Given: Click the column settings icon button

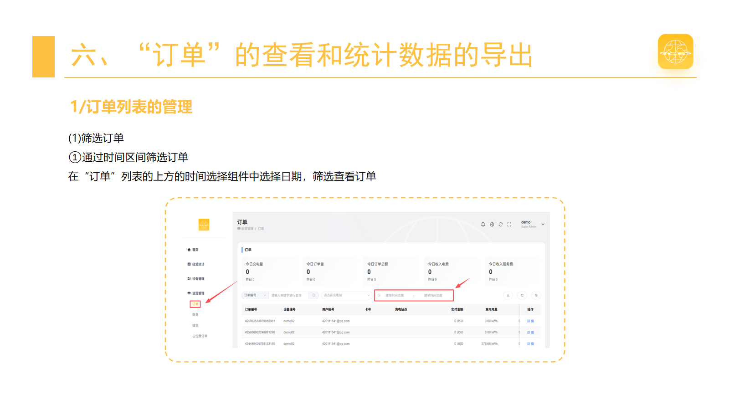Looking at the screenshot, I should pyautogui.click(x=536, y=295).
